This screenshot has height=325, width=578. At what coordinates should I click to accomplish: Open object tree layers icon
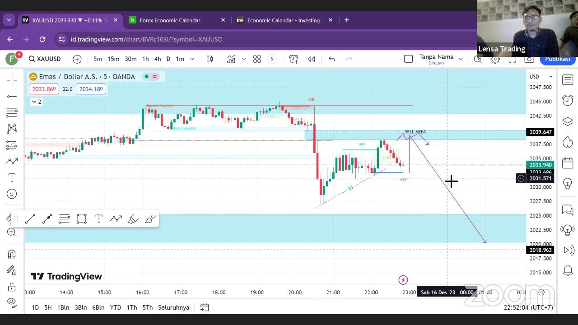(568, 121)
